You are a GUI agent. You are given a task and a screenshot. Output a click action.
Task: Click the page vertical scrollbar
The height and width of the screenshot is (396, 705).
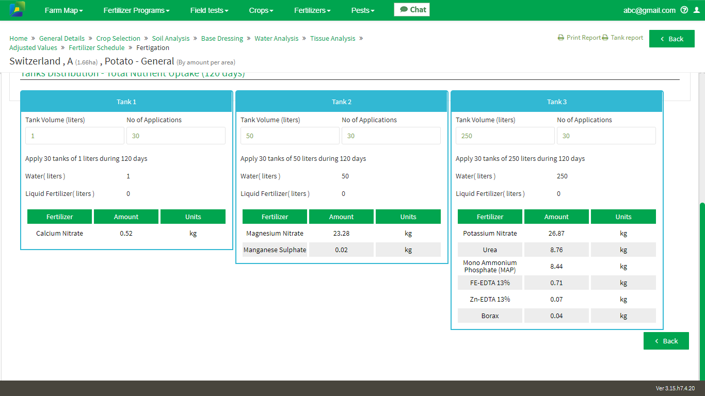pyautogui.click(x=702, y=291)
